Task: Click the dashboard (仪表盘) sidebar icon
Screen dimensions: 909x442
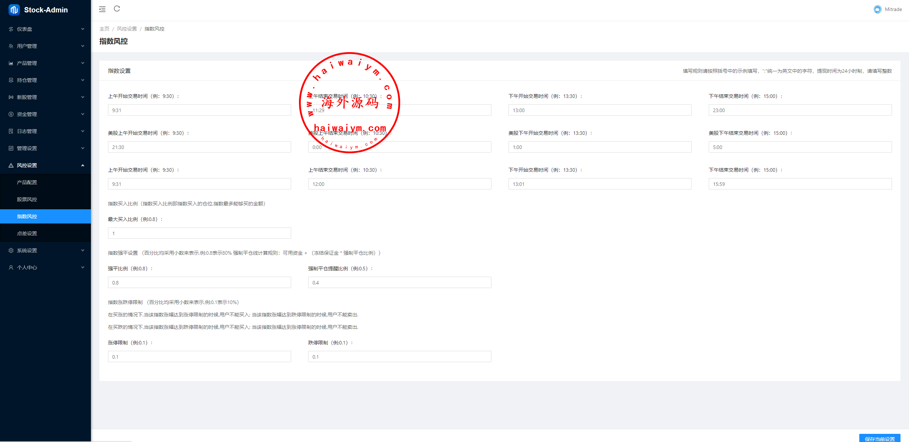Action: 11,29
